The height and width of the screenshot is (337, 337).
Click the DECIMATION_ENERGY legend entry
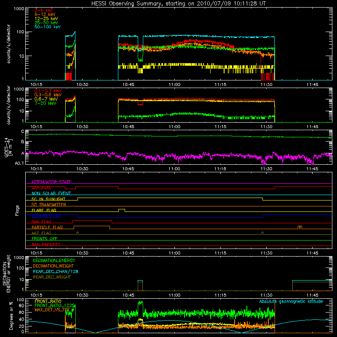click(x=54, y=260)
